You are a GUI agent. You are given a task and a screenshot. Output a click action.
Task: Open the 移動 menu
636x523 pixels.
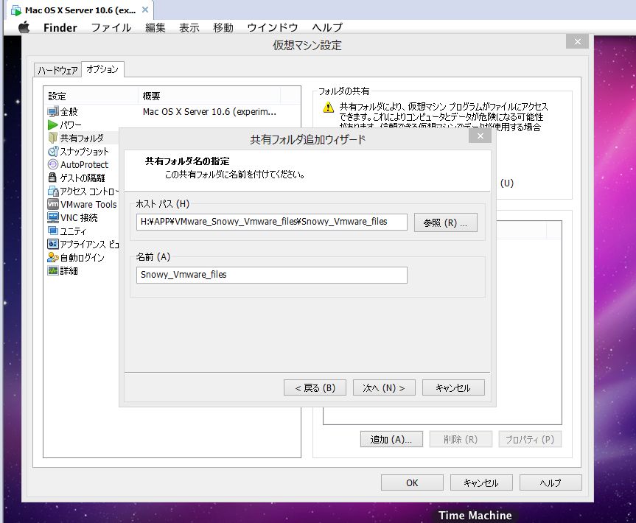click(223, 27)
